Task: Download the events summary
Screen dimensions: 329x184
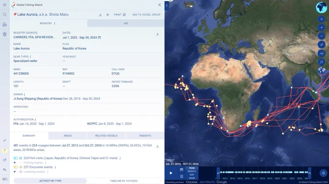Action: (x=158, y=146)
